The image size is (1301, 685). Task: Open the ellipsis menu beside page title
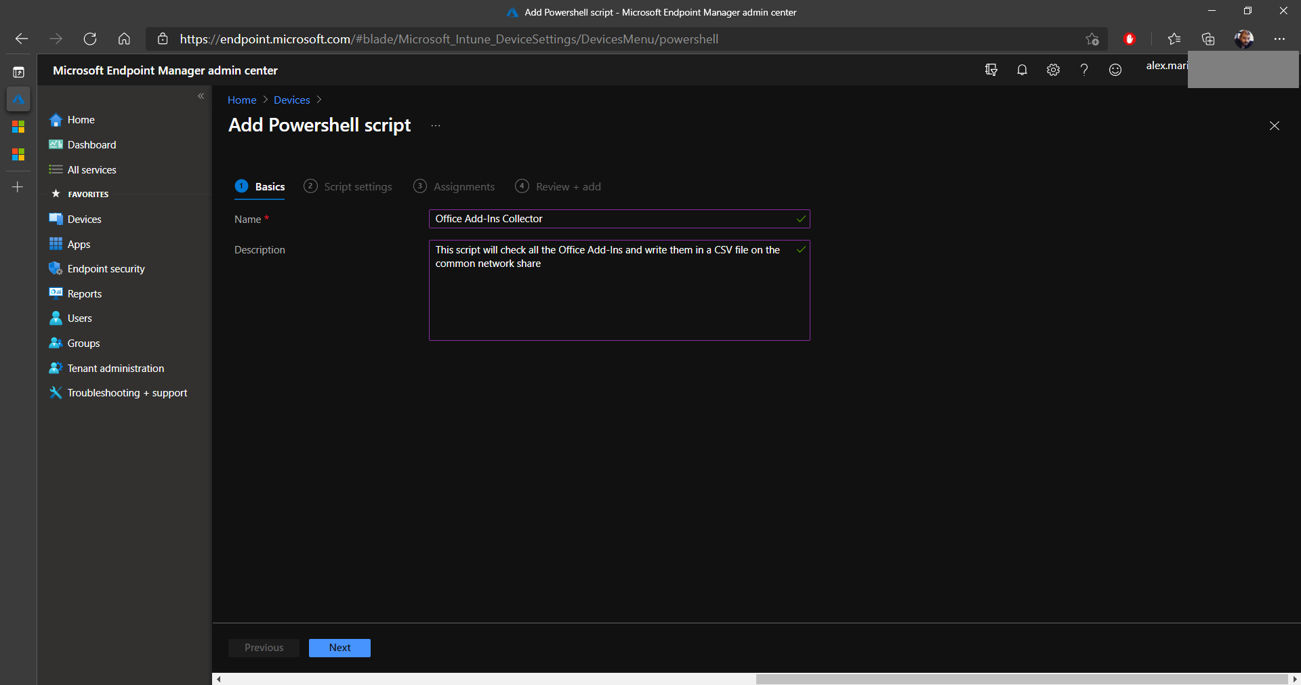pos(436,125)
